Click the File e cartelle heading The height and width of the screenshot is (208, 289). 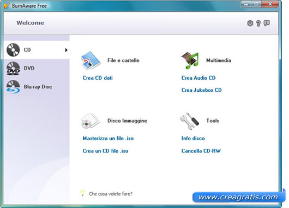click(x=123, y=60)
